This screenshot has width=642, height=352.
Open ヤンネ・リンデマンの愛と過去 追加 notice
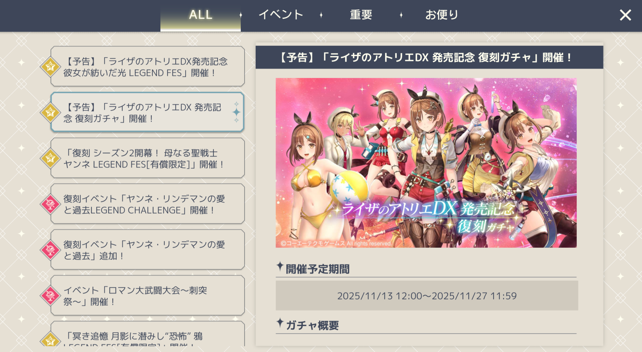(x=148, y=250)
